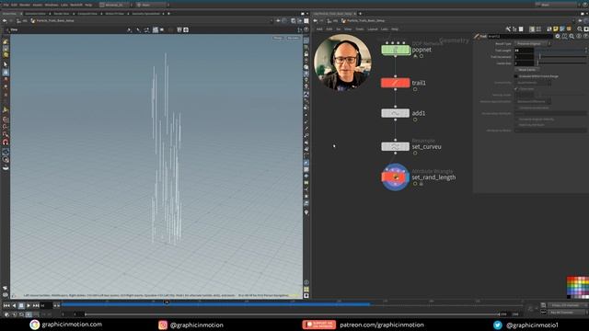Open the Result Type dropdown
Screen dimensions: 589x331
point(533,43)
